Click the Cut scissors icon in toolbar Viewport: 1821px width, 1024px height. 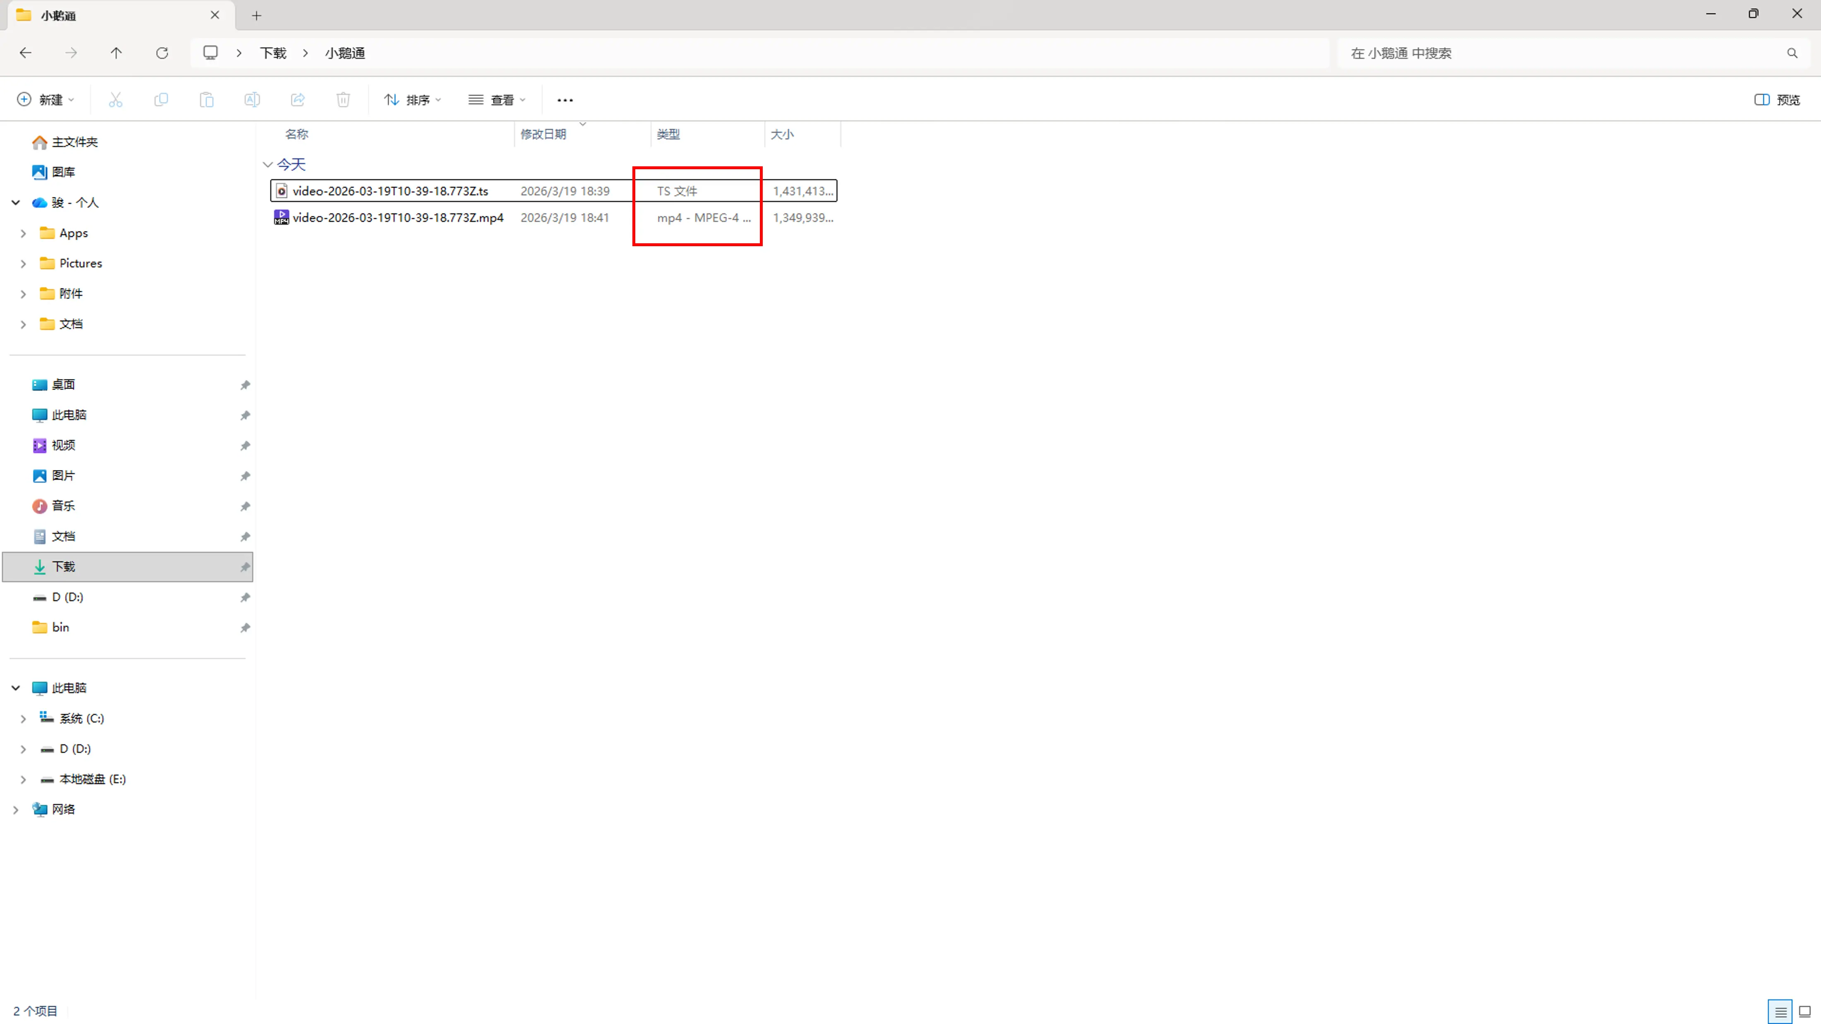(115, 100)
